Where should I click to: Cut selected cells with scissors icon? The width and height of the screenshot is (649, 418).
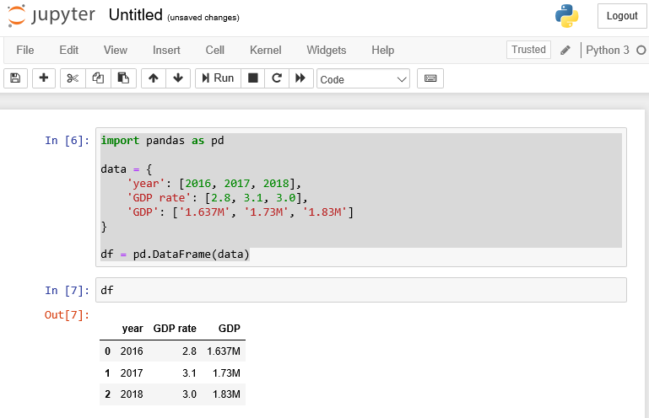(x=73, y=78)
